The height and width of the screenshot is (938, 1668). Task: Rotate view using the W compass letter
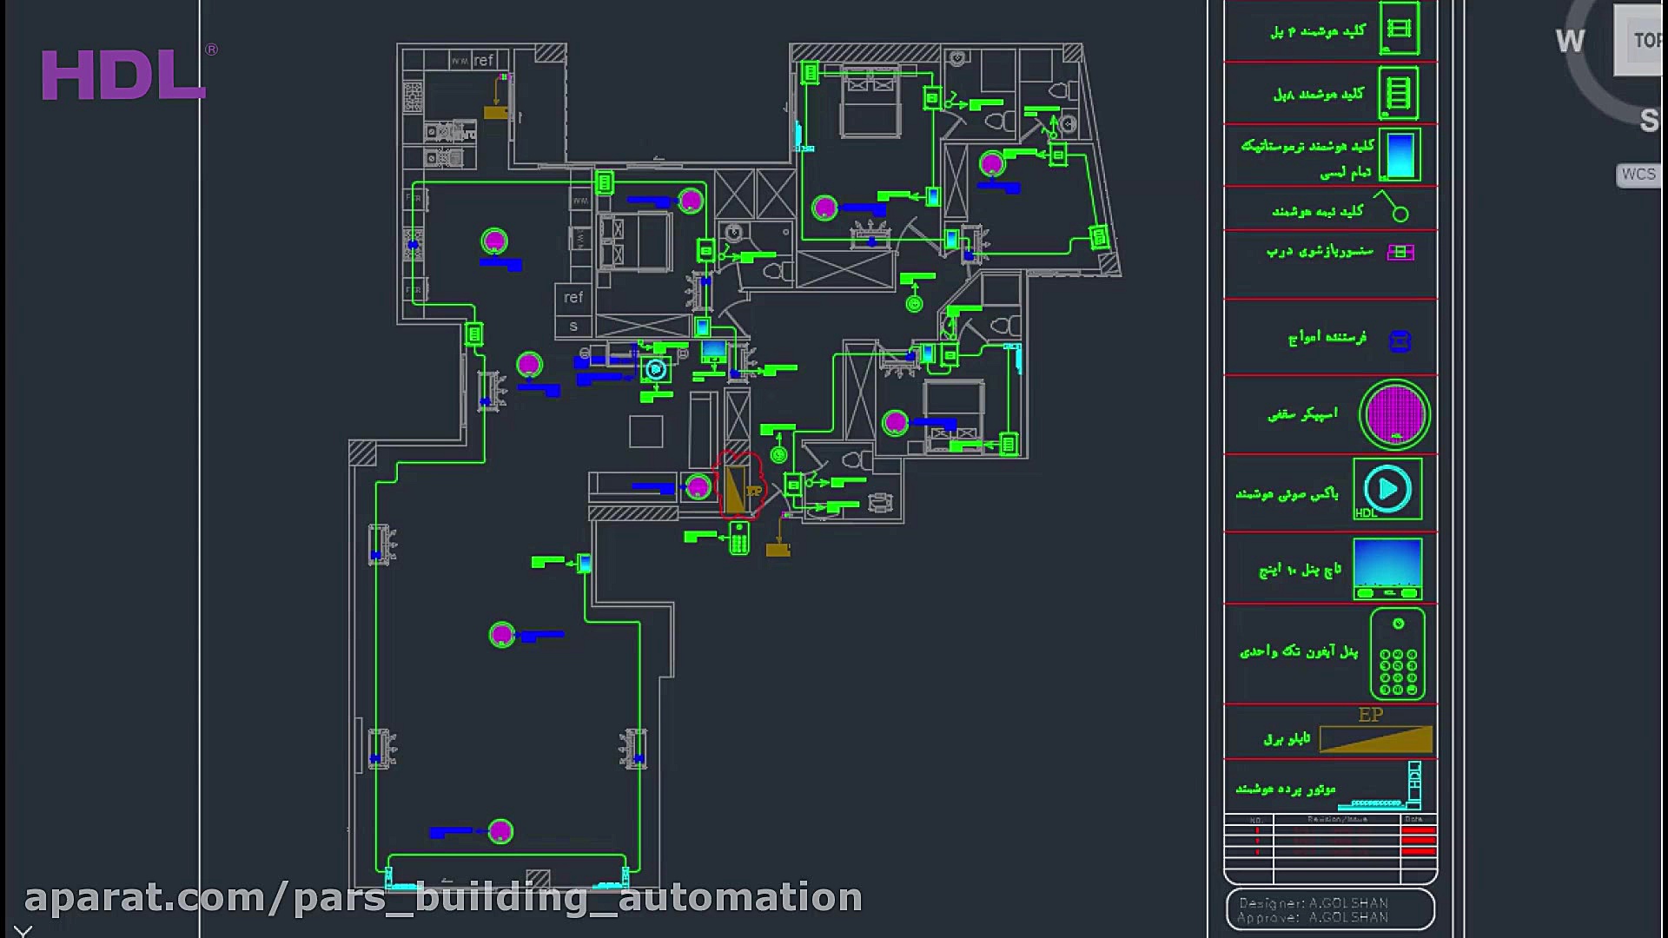(1570, 41)
